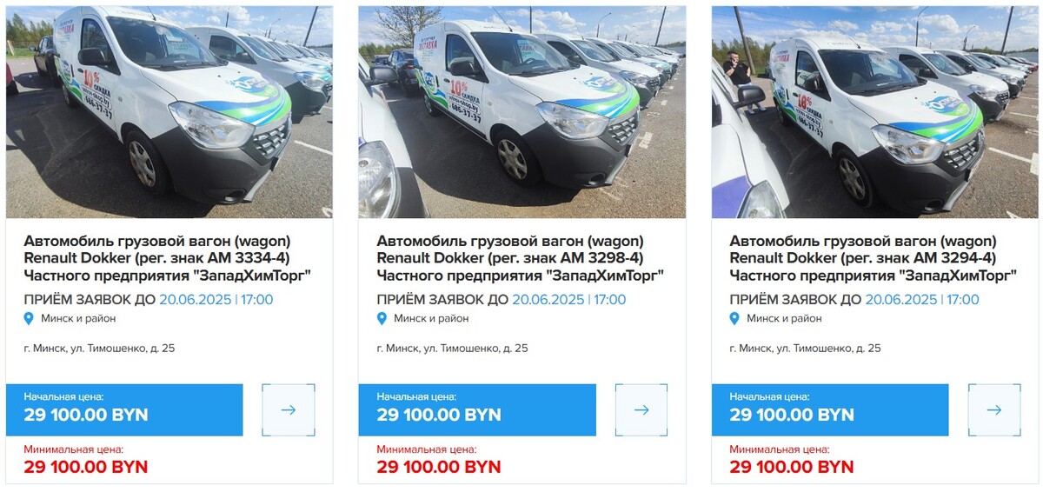Click blue starting price box in third card
The image size is (1043, 492).
click(x=830, y=409)
